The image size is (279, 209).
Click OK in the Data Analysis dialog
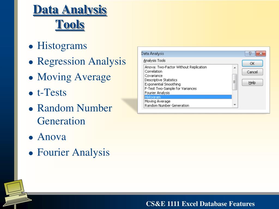click(252, 63)
